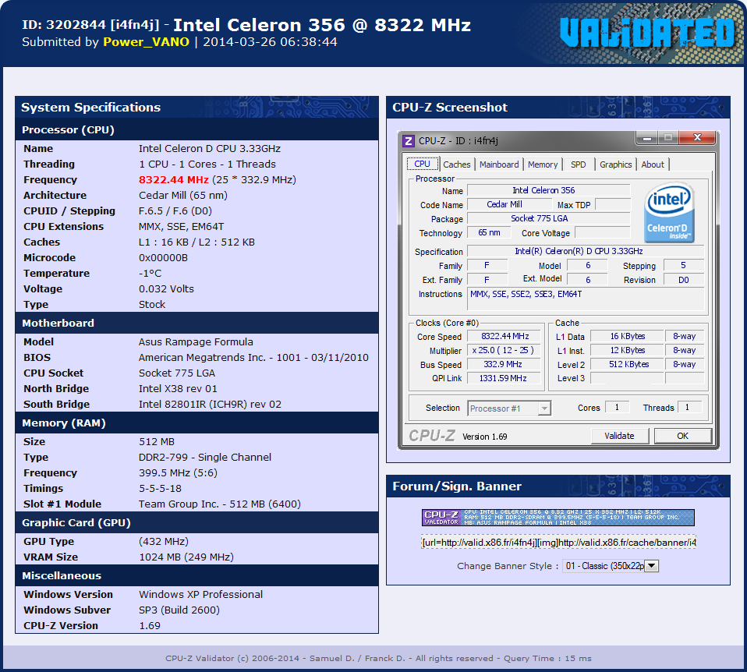The width and height of the screenshot is (747, 672).
Task: Click the Temperature value -1°C
Action: point(150,274)
